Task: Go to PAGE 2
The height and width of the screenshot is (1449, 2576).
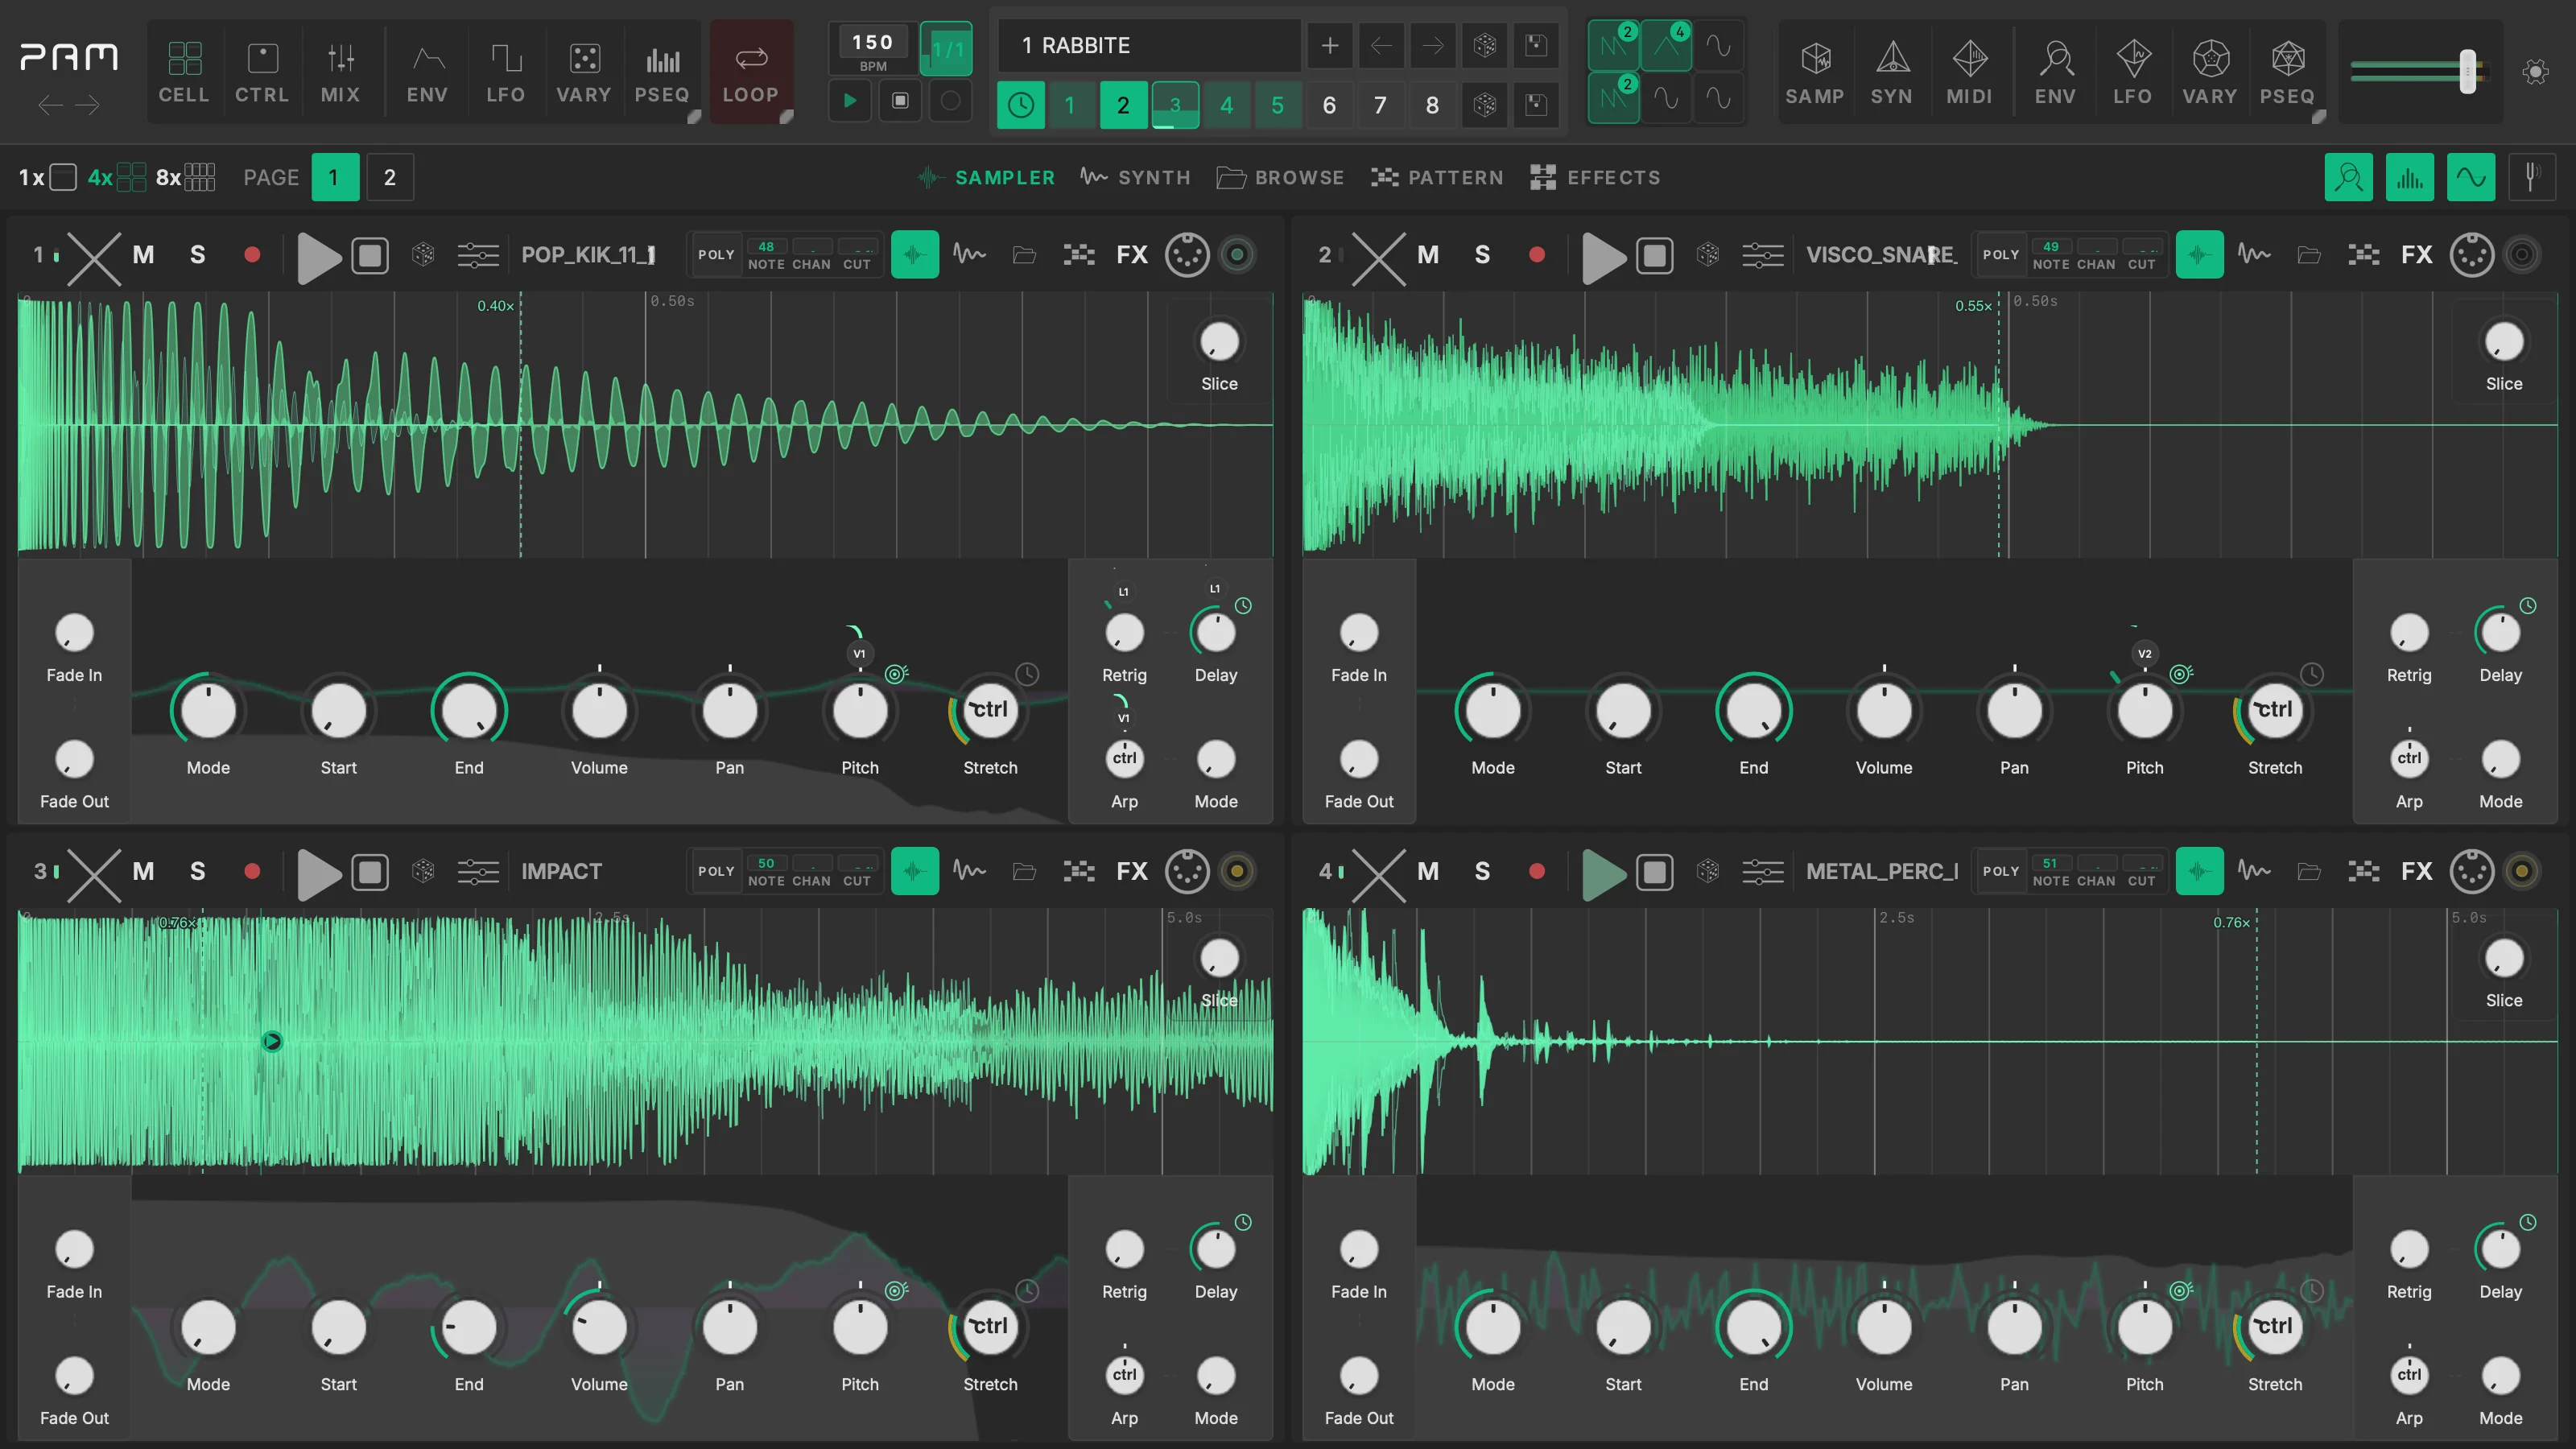Action: click(x=390, y=178)
